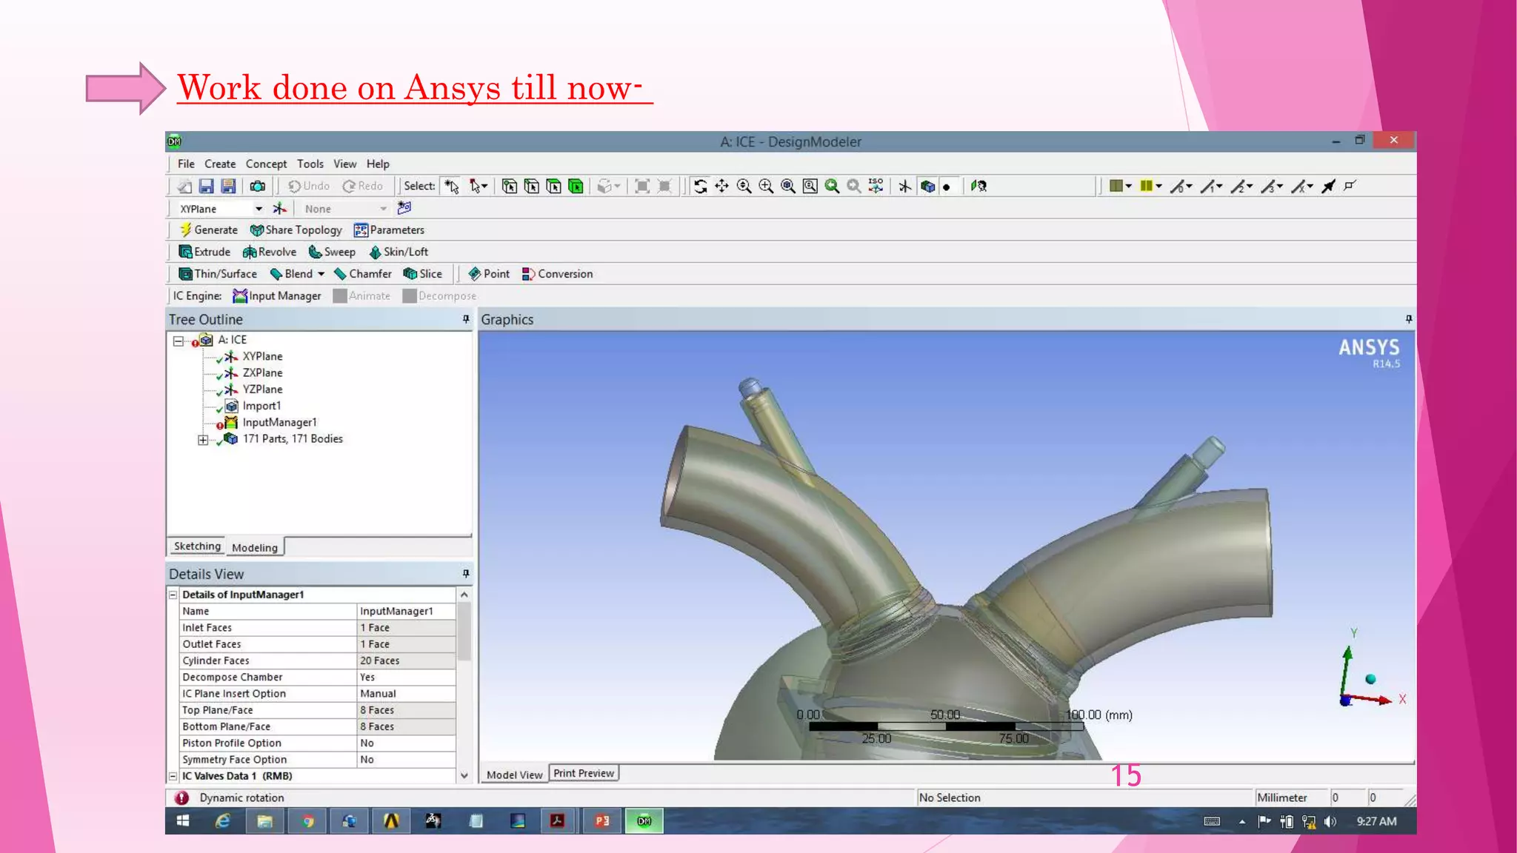Open the Parameters button

[390, 230]
